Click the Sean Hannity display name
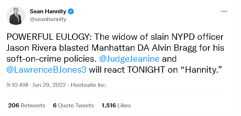The height and width of the screenshot is (116, 241). [x=48, y=12]
